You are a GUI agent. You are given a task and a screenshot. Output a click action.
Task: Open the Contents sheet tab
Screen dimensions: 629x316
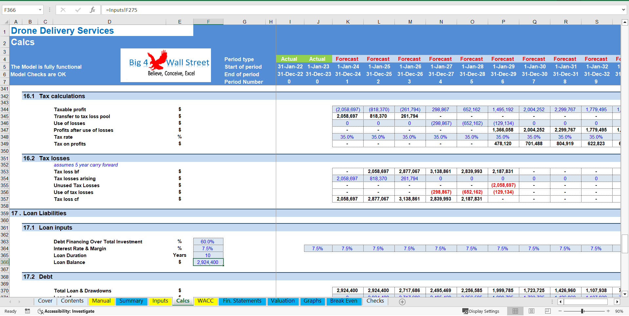[x=72, y=301]
